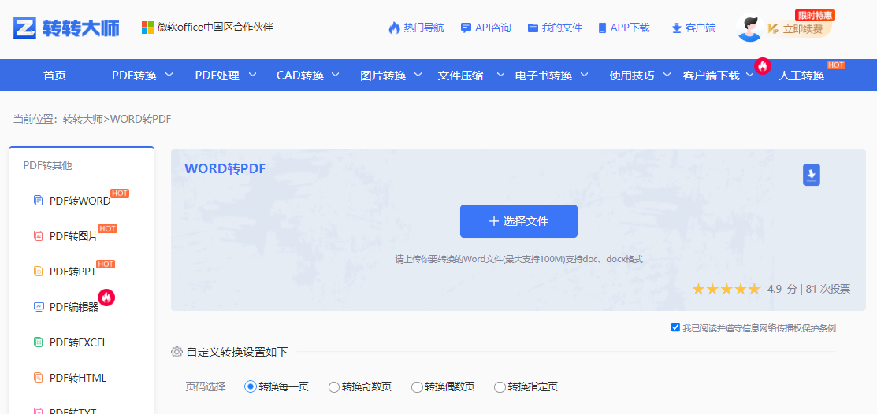Click the WORD转PDF panel heading
Image resolution: width=877 pixels, height=414 pixels.
tap(225, 168)
